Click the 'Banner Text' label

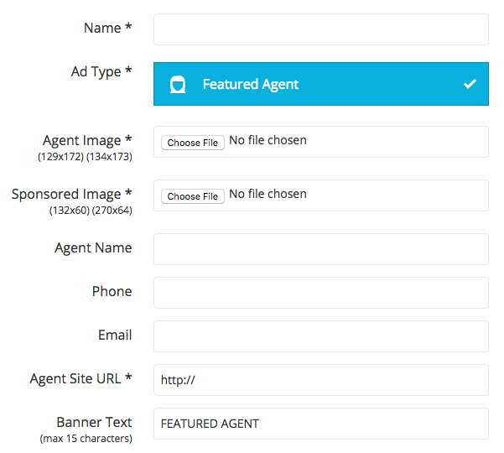pyautogui.click(x=95, y=422)
